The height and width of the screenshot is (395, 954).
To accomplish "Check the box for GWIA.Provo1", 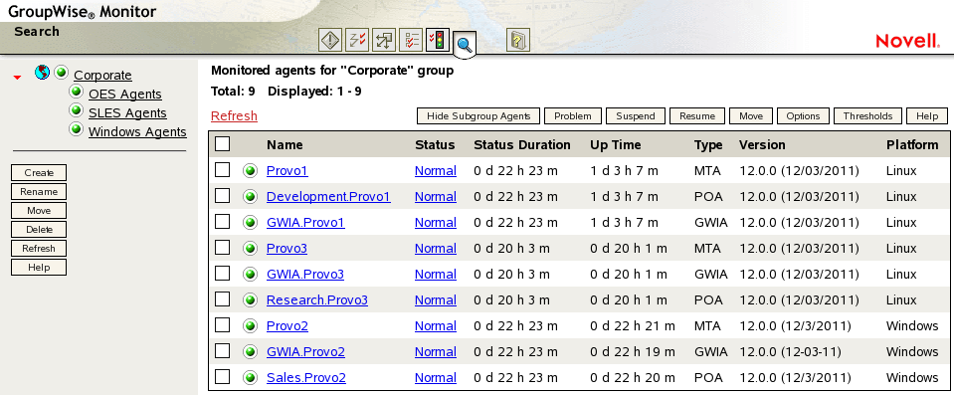I will click(x=223, y=222).
